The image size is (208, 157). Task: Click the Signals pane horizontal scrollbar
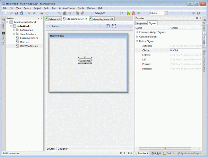[x=165, y=149]
